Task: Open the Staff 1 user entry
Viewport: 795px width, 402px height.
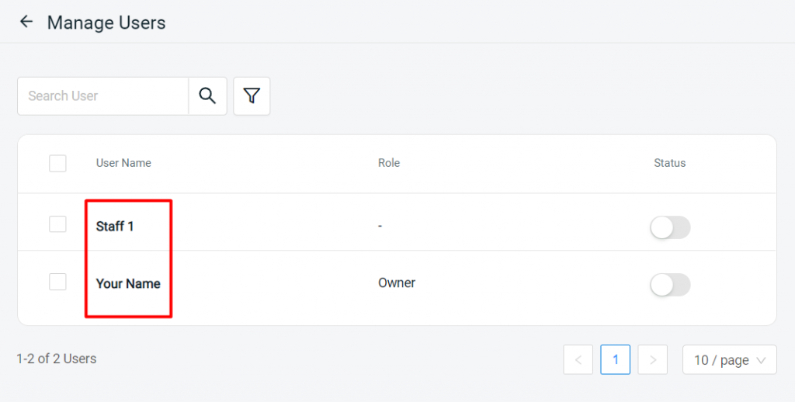Action: point(115,226)
